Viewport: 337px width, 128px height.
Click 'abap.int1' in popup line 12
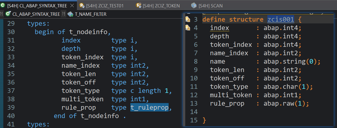(x=281, y=95)
